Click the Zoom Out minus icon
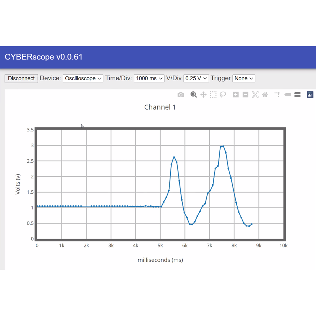This screenshot has height=316, width=316. click(245, 94)
